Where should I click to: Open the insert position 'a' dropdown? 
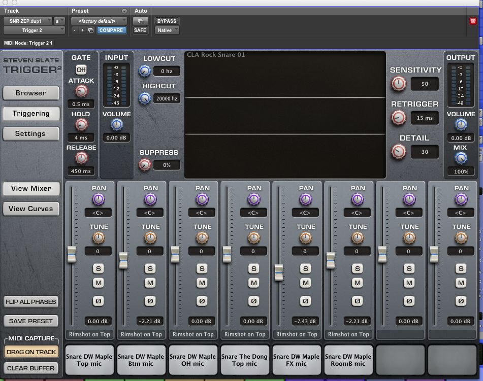tap(59, 21)
